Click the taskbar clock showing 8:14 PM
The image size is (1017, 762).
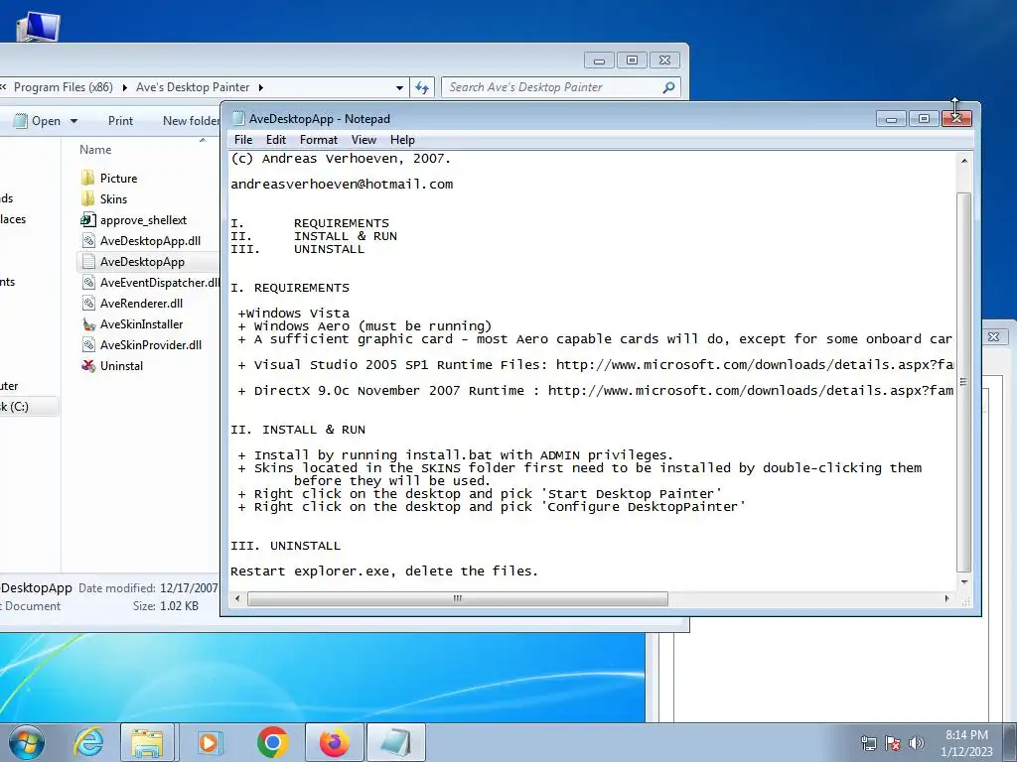966,743
